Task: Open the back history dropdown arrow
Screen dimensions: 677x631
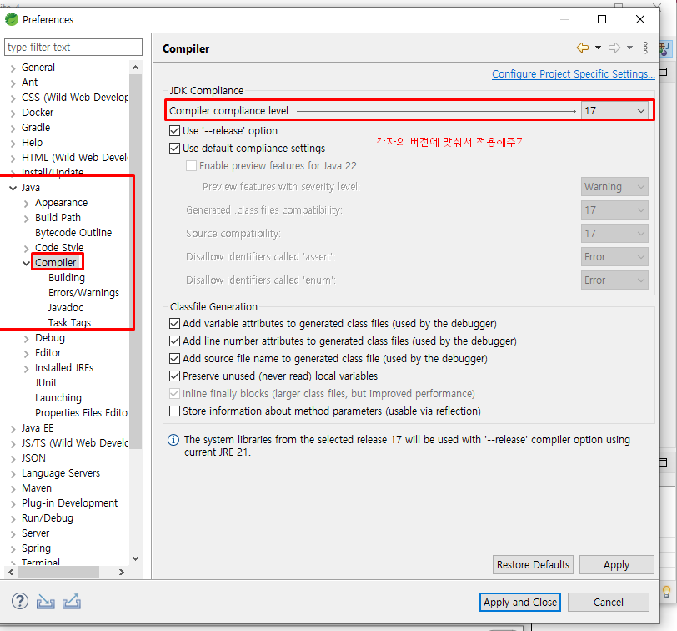Action: pyautogui.click(x=598, y=48)
